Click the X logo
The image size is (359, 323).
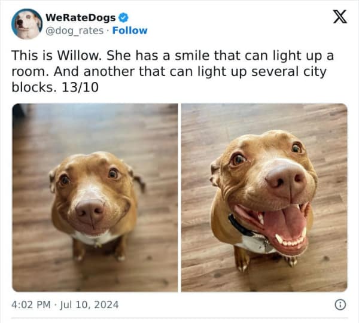coord(340,17)
